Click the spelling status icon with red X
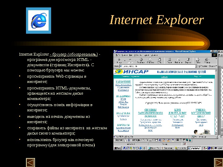Image resolution: width=223 pixels, height=167 pixels. pyautogui.click(x=185, y=144)
